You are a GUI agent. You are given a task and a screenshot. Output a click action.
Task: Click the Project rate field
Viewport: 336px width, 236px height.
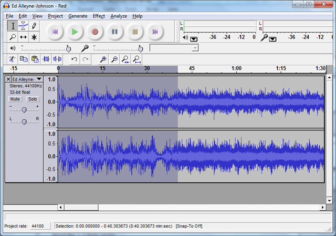(x=40, y=226)
